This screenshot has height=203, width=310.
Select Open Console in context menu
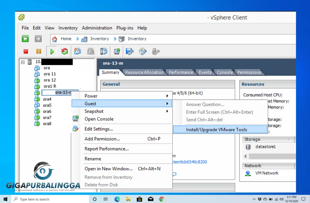(x=122, y=119)
